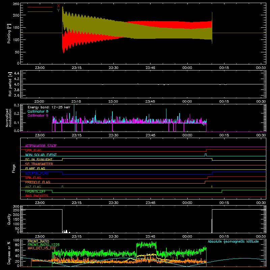Click the SAA_FLAG label

pyautogui.click(x=33, y=178)
